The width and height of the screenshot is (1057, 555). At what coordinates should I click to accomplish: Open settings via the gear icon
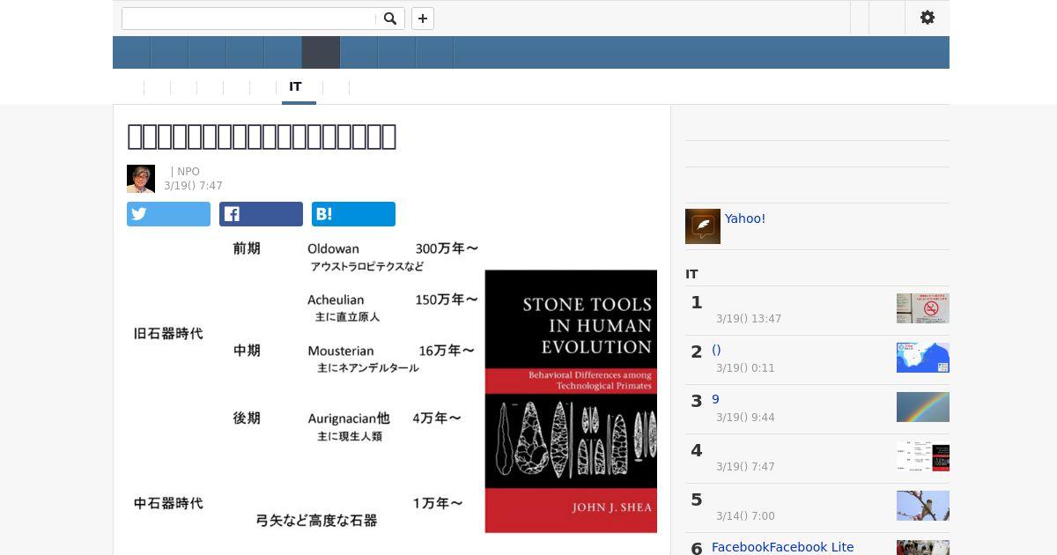928,18
